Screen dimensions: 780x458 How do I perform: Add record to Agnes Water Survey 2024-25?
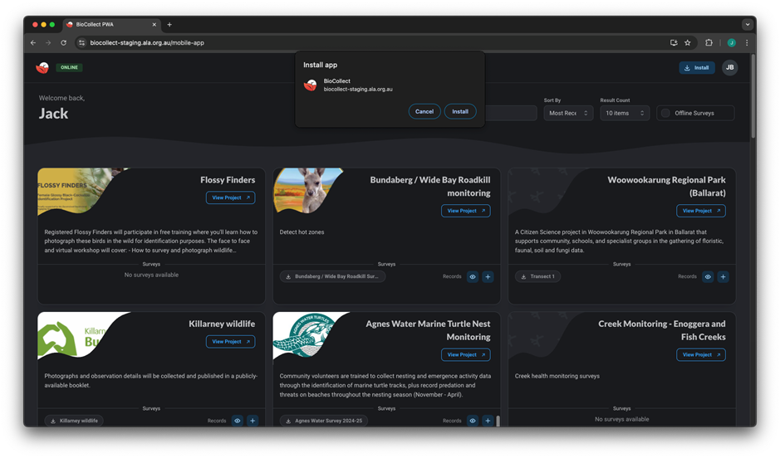pos(488,421)
